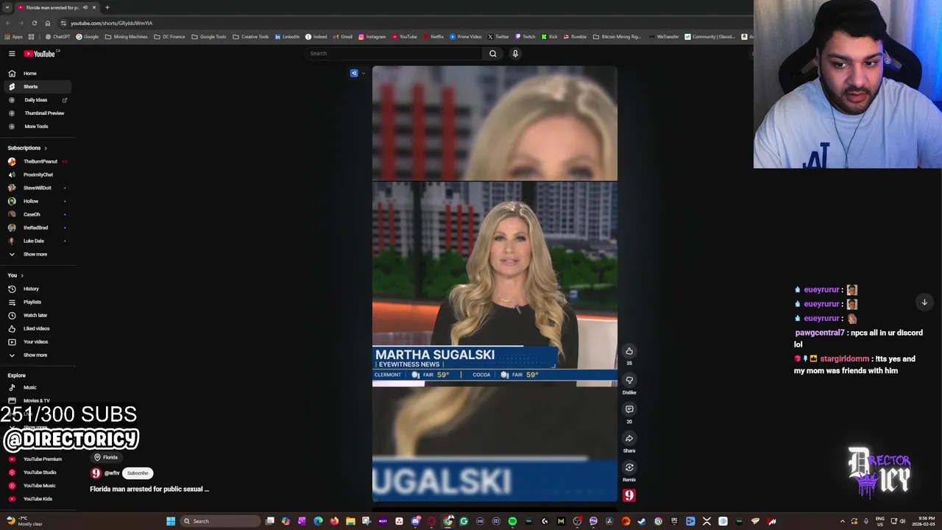The height and width of the screenshot is (530, 942).
Task: Click the YouTube logo
Action: [40, 54]
